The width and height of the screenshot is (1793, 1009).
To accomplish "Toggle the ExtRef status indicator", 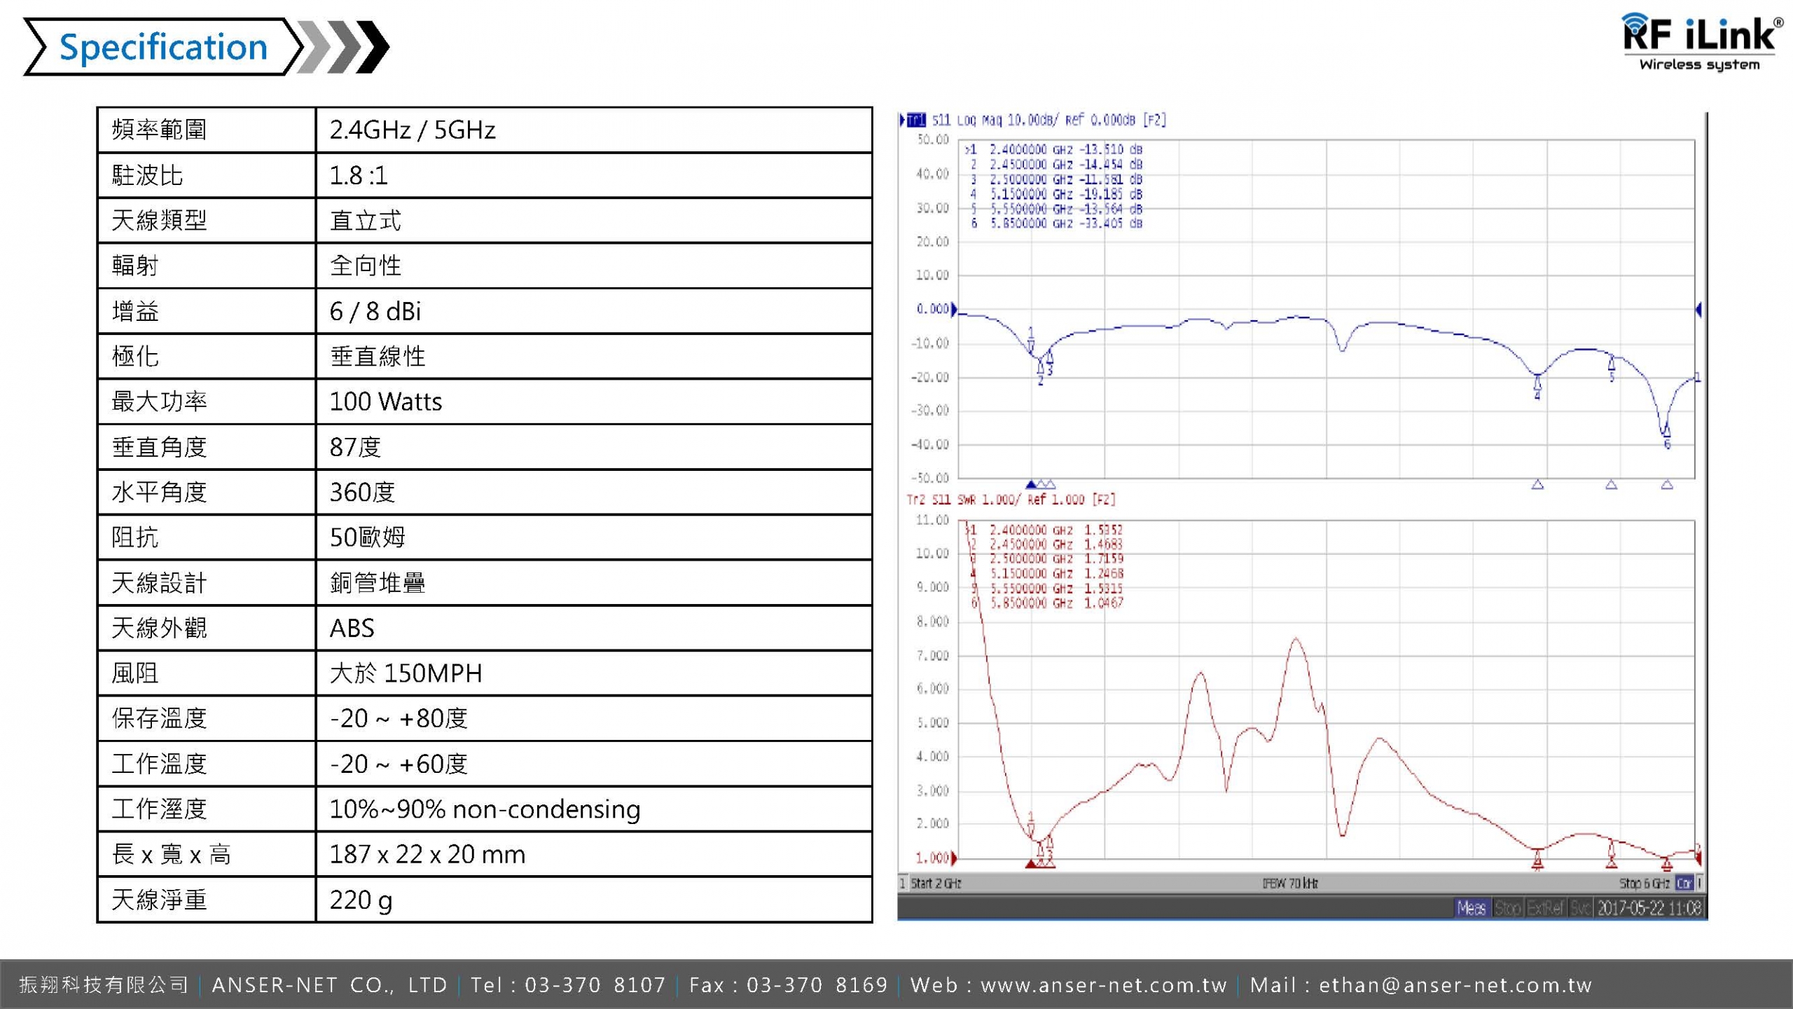I will click(x=1544, y=908).
